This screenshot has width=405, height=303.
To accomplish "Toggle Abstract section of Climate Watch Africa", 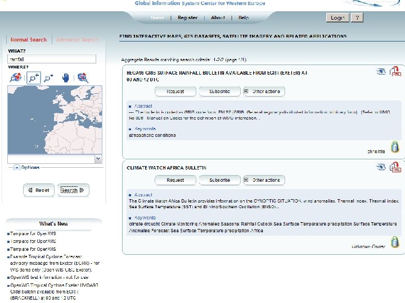I will tap(143, 195).
